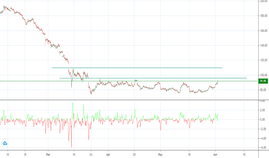
Task: Click the Mar date label on time axis
Action: point(48,155)
